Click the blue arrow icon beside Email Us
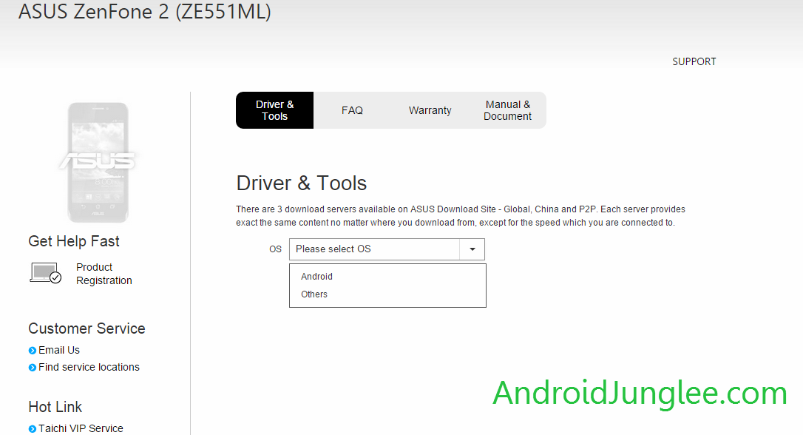803x435 pixels. pos(33,351)
